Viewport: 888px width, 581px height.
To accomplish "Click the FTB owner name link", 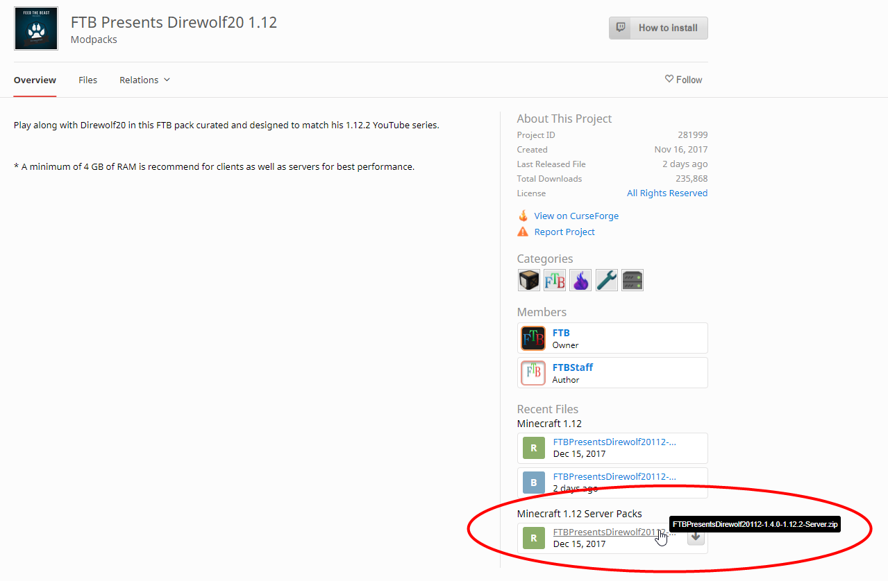I will 561,333.
